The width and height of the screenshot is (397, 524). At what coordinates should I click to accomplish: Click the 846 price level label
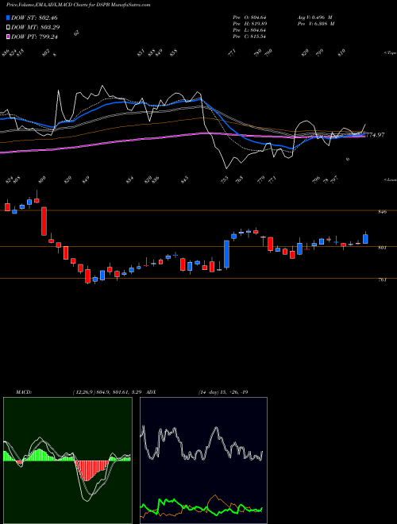383,212
